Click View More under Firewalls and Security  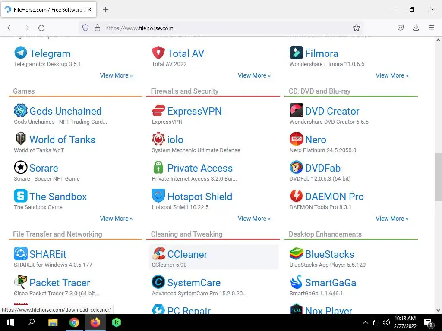click(x=254, y=219)
